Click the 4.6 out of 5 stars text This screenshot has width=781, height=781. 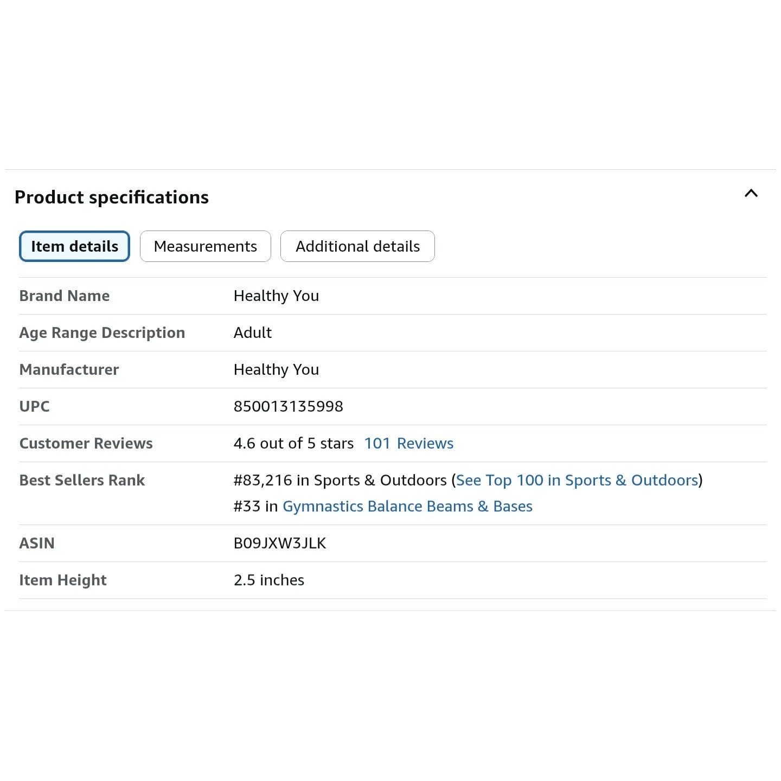click(293, 443)
